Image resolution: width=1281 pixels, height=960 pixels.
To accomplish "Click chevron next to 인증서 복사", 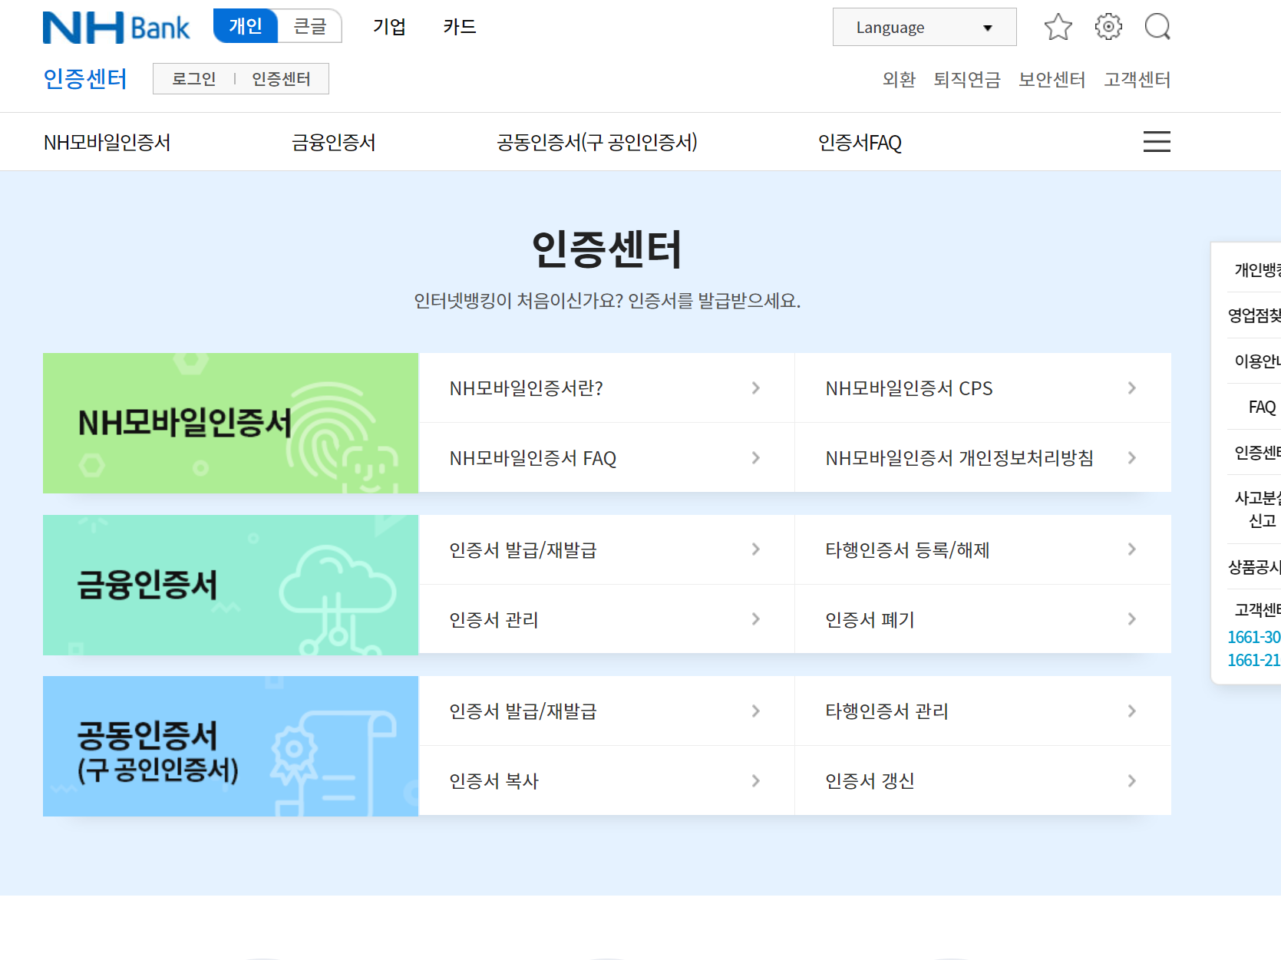I will click(756, 781).
